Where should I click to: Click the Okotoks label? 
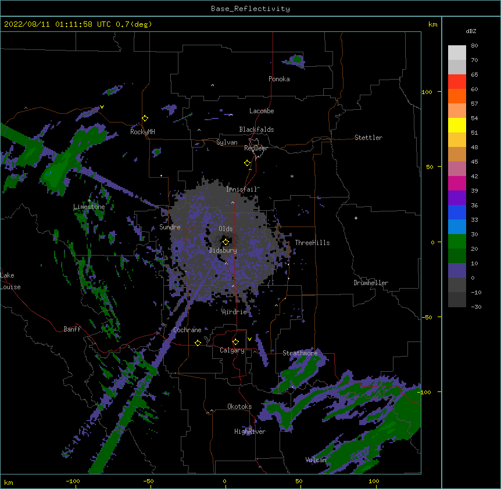pos(239,407)
